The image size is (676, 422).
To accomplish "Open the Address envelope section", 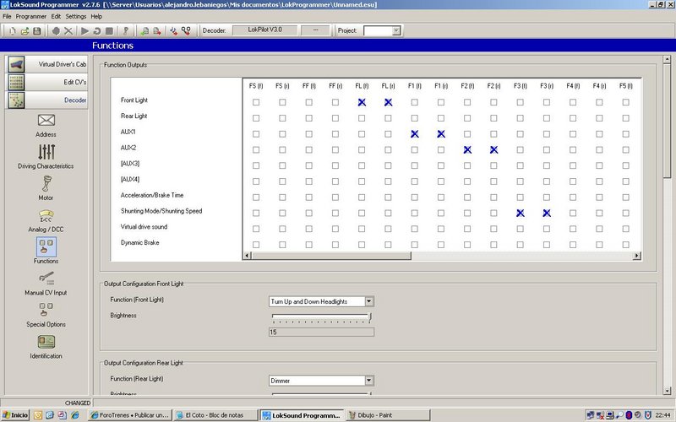I will [46, 125].
